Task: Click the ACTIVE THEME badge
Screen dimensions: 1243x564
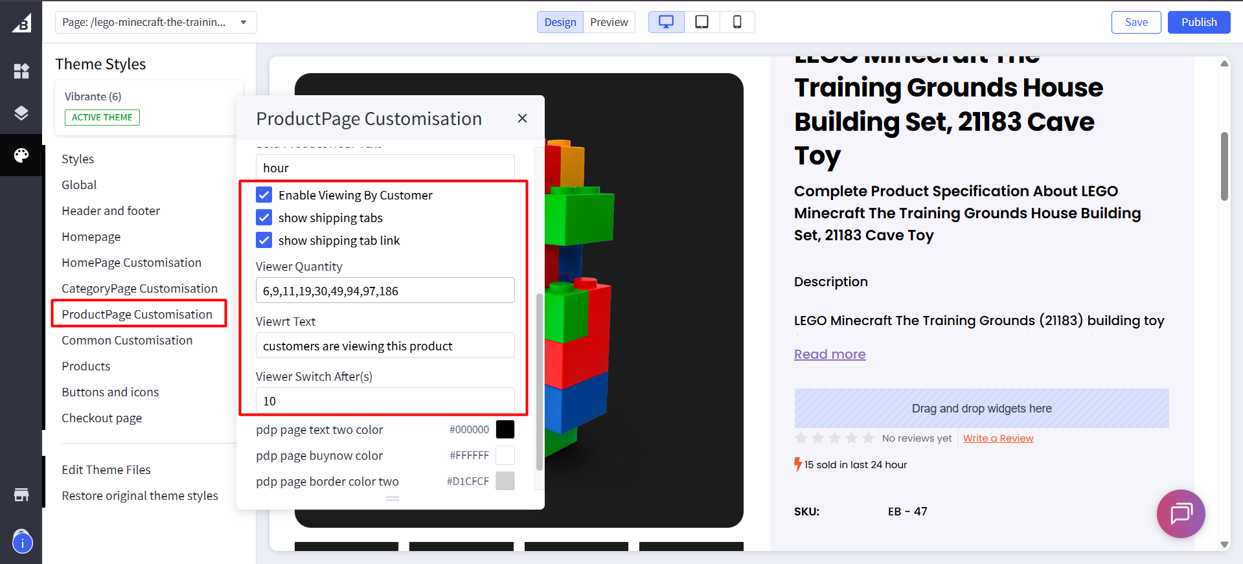Action: (102, 117)
